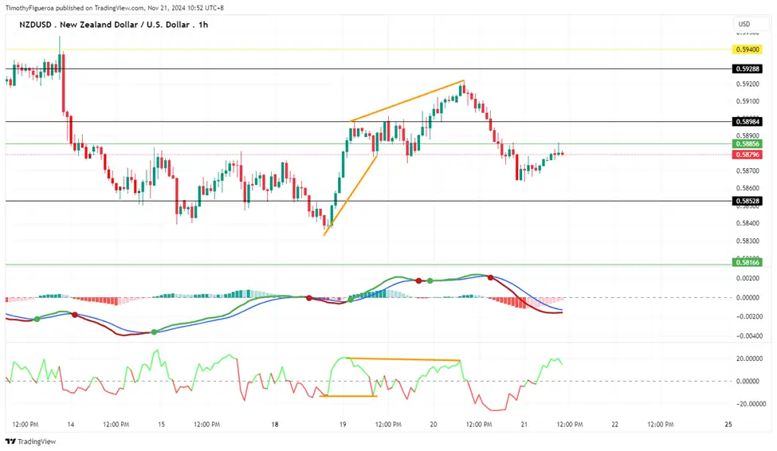
Task: Click the NZDUSD symbol title
Action: click(x=35, y=25)
